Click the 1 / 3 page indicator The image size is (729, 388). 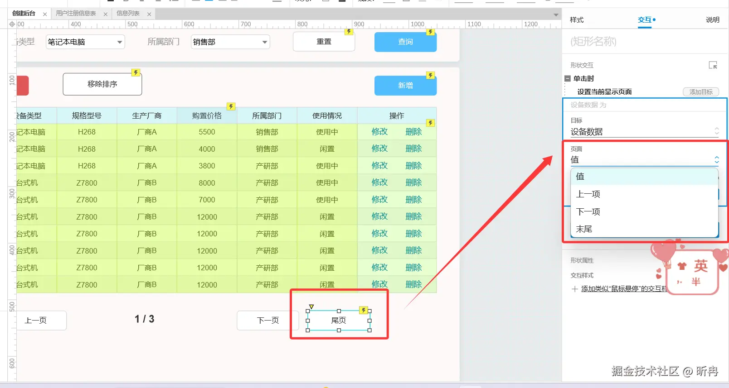coord(145,319)
